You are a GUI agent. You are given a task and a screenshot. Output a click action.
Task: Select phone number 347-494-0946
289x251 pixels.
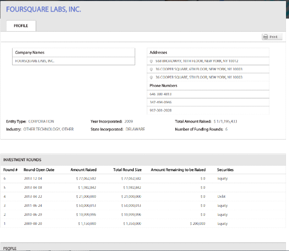point(160,102)
